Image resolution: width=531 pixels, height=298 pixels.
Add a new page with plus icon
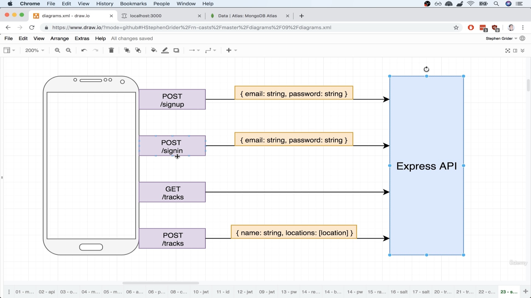[525, 291]
